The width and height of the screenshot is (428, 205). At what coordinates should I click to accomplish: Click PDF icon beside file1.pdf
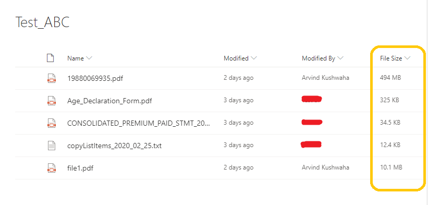(x=51, y=168)
